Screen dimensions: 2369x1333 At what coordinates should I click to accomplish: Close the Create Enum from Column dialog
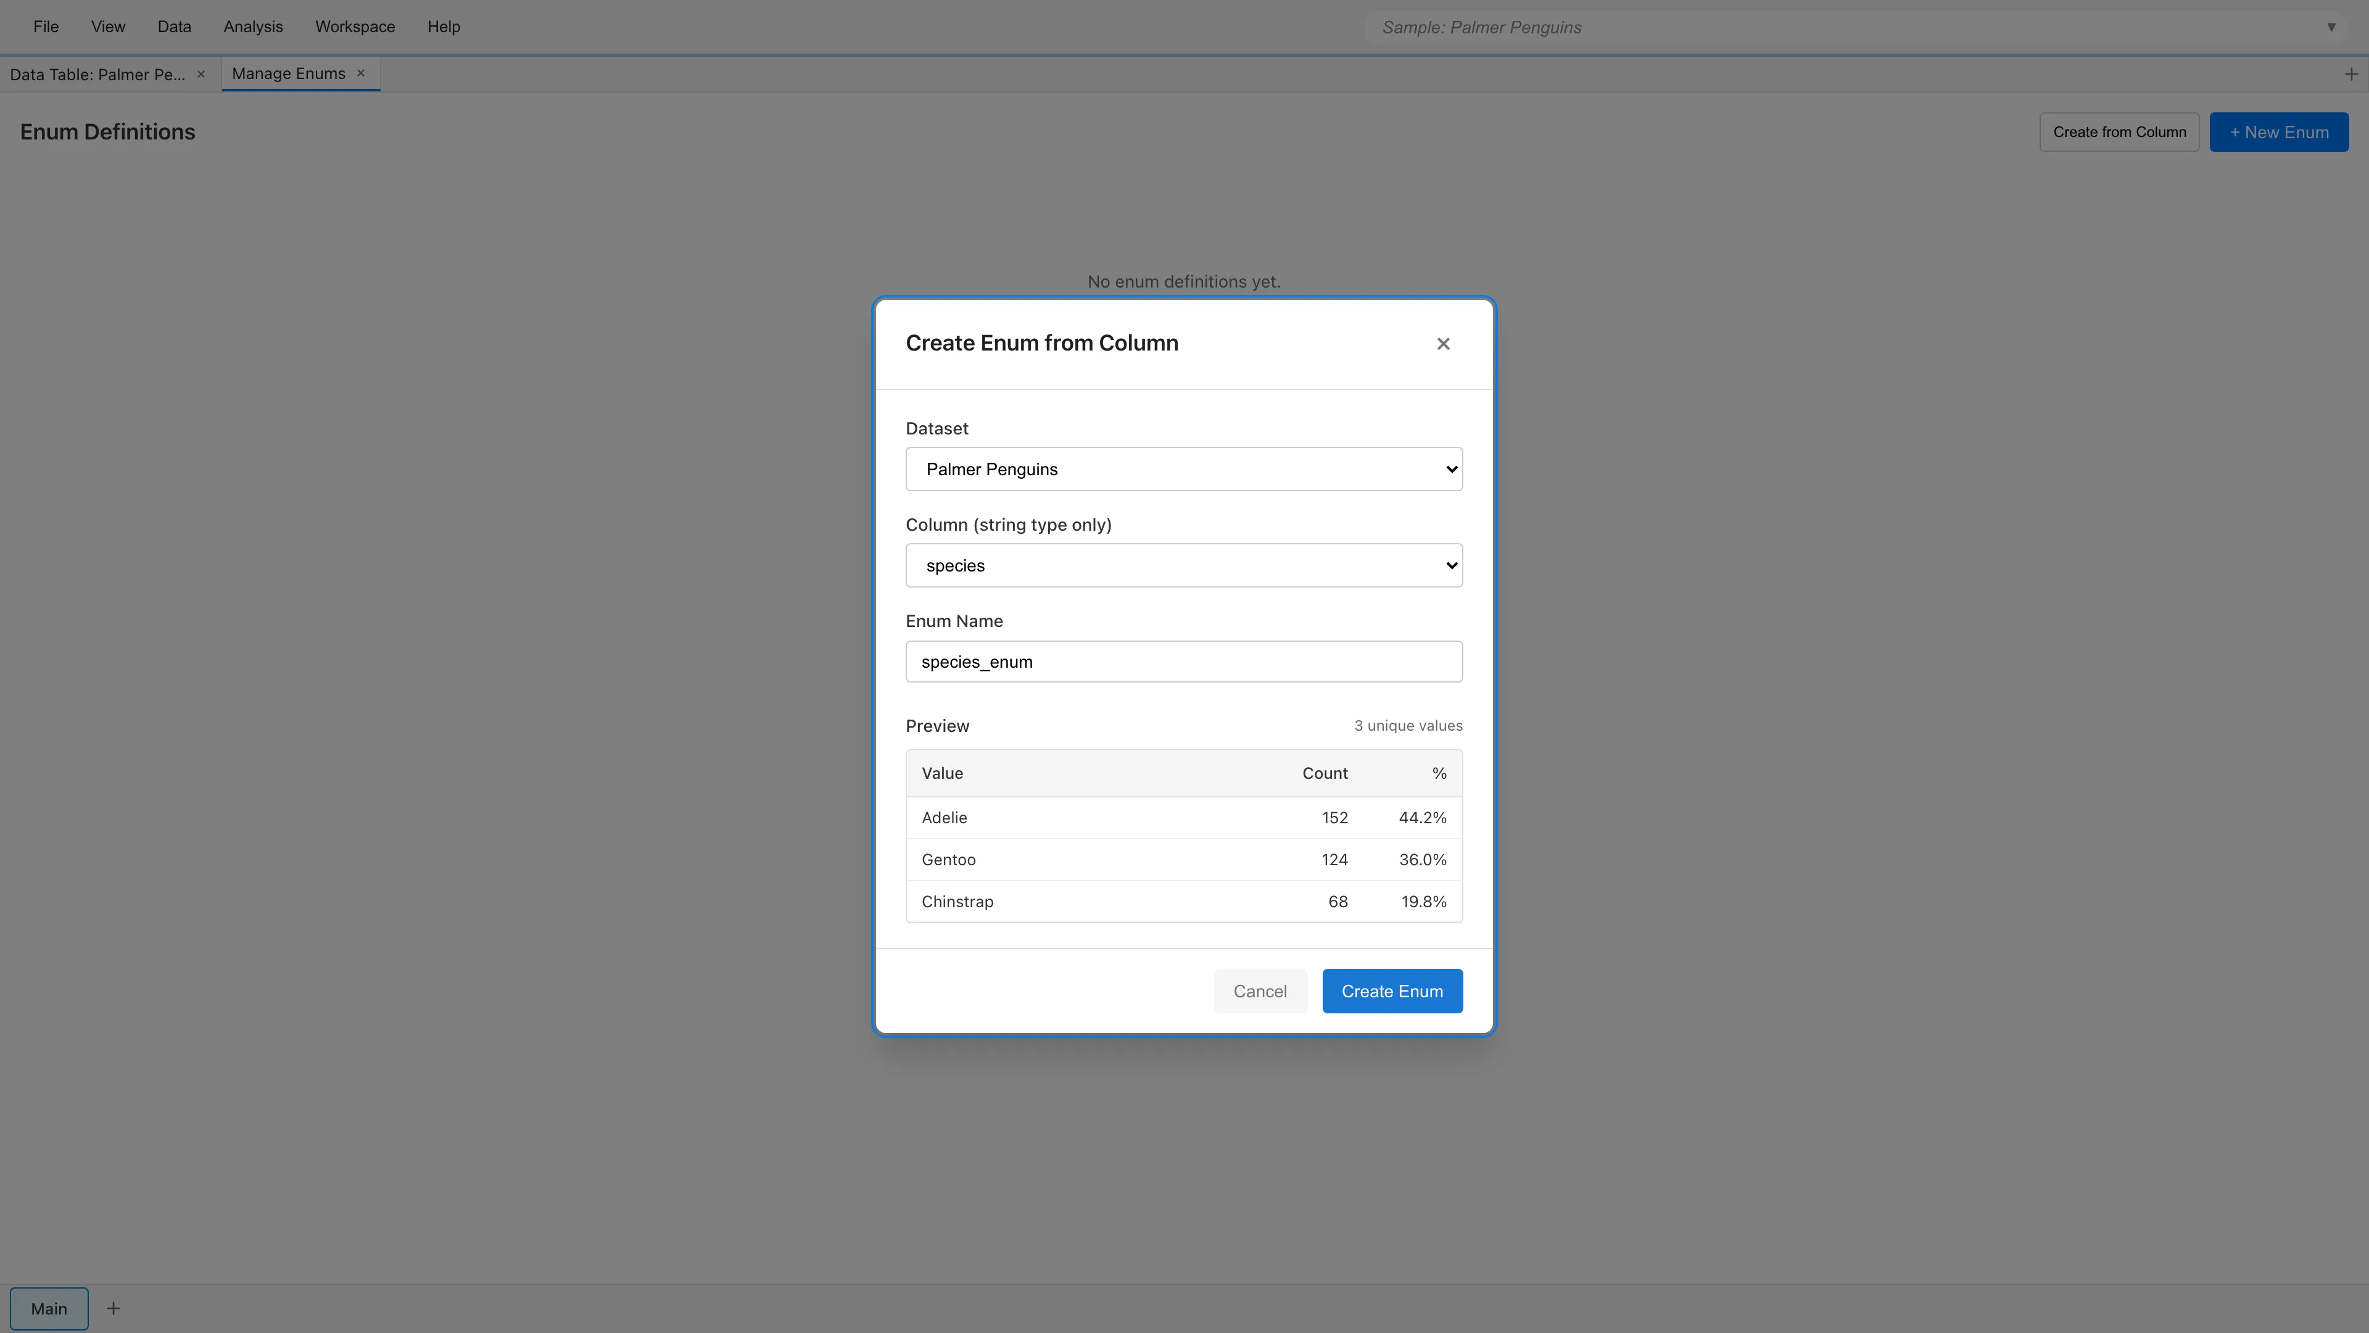[x=1442, y=343]
